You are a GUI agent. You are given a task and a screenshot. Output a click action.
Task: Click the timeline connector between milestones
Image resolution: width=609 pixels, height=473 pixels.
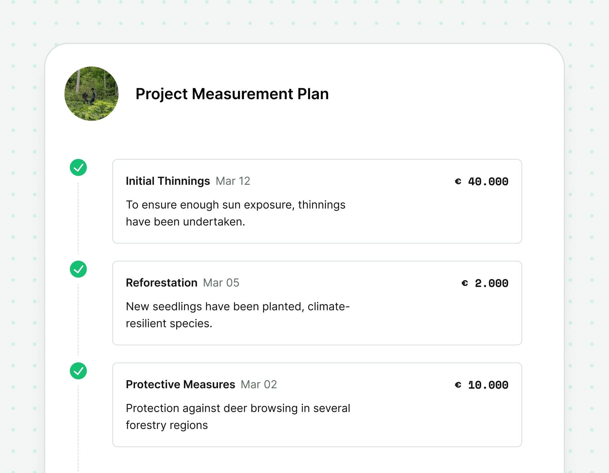tap(78, 219)
